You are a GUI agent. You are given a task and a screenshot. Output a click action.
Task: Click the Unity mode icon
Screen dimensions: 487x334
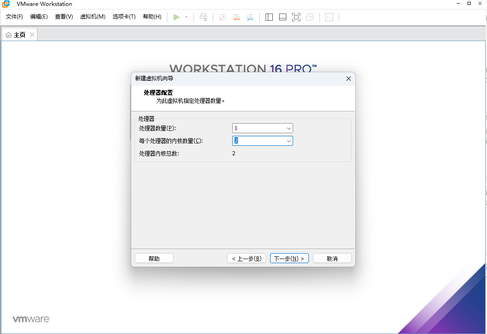(310, 17)
